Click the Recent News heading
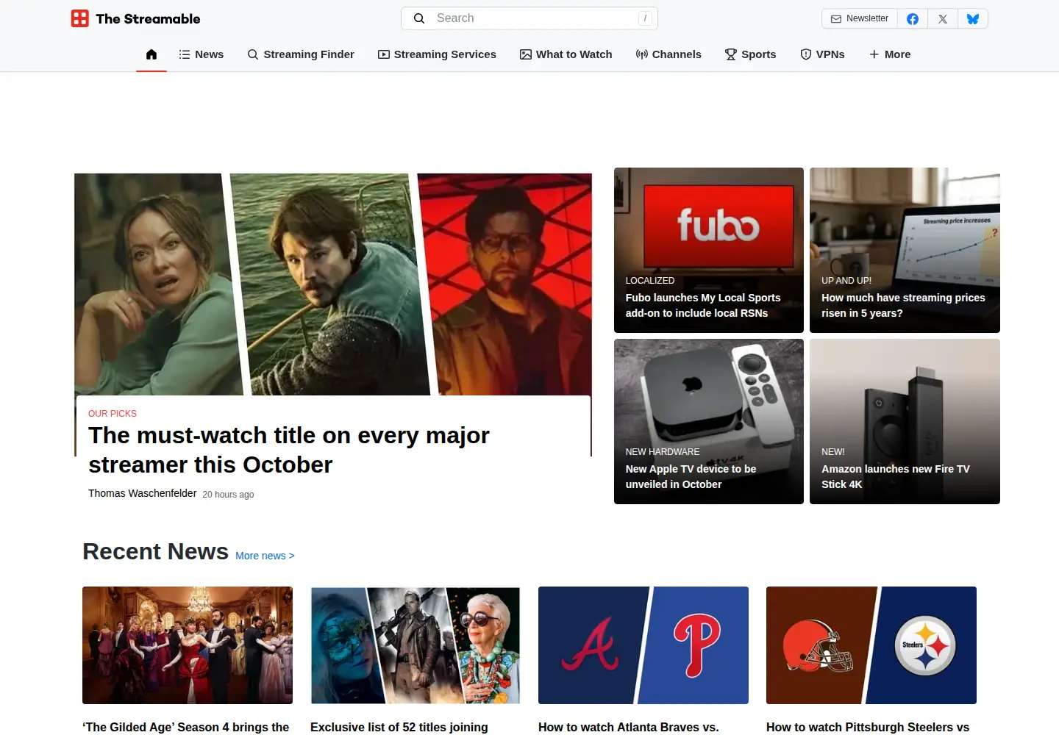The image size is (1059, 735). pyautogui.click(x=155, y=551)
